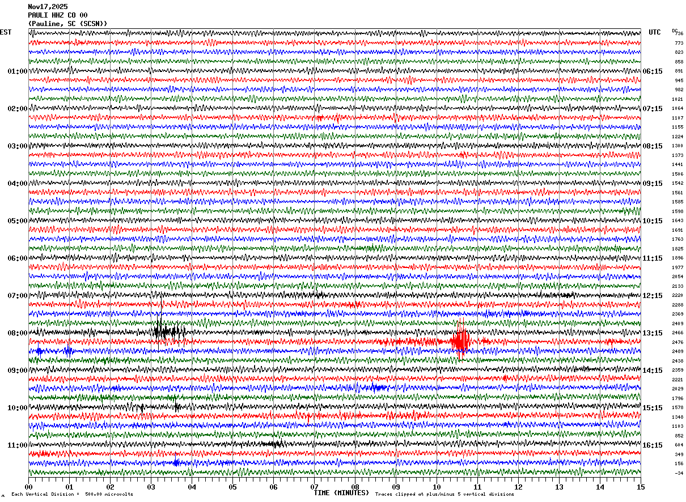The width and height of the screenshot is (686, 502).
Task: Click the x-axis tick label '15'
Action: coord(641,487)
